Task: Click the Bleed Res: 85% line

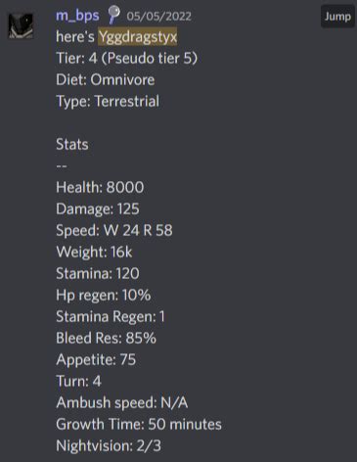Action: click(106, 338)
